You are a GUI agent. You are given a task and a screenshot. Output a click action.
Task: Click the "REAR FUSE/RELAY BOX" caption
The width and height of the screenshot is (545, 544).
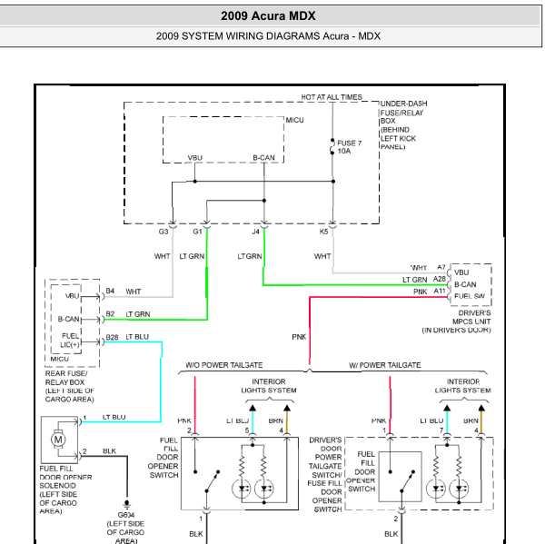(x=66, y=378)
